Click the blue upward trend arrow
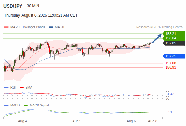Screen dimensions: 186x126 click(x=157, y=39)
